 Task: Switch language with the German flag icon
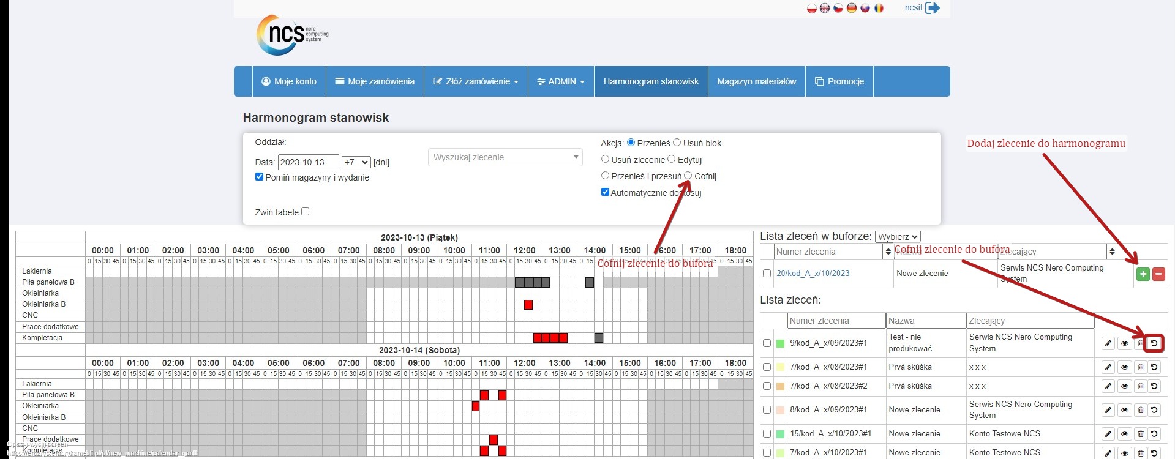pos(851,8)
